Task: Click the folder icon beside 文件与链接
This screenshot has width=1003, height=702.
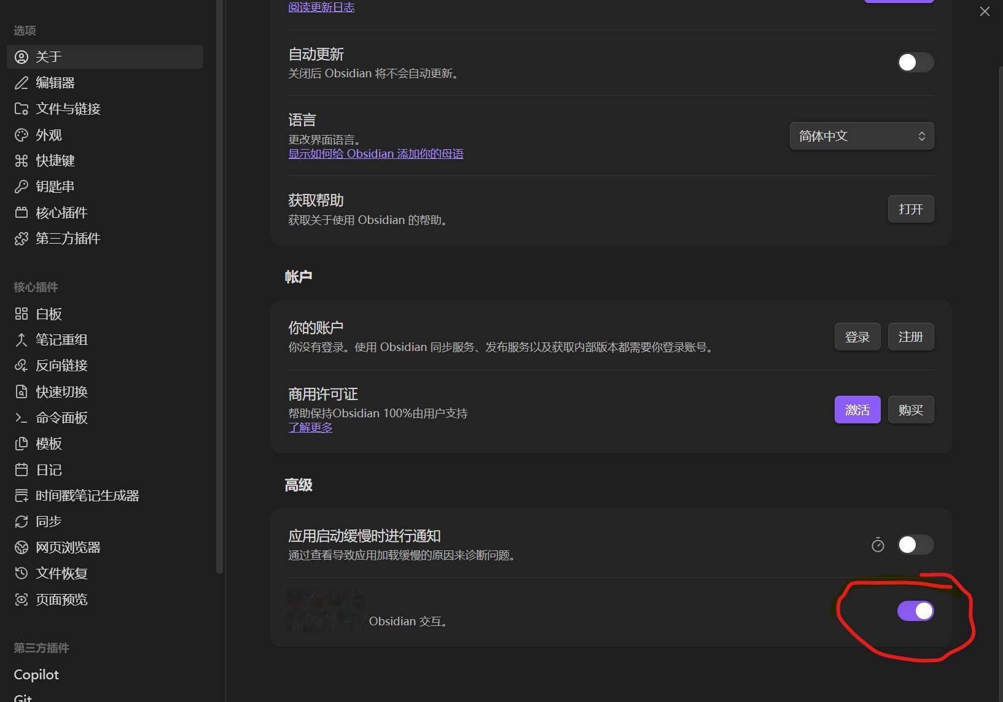Action: 21,109
